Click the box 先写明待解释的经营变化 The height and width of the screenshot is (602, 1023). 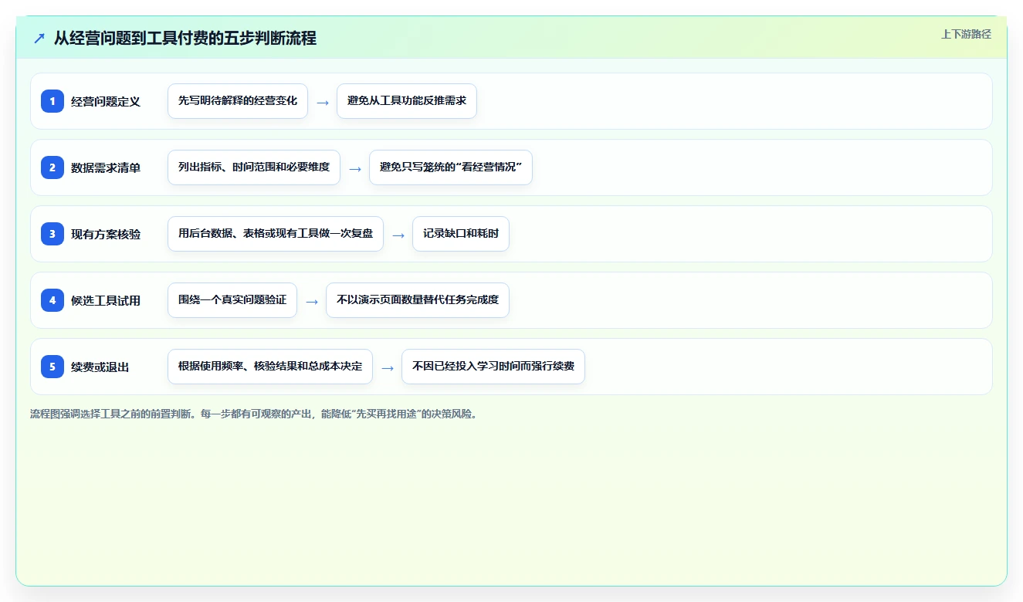point(238,101)
